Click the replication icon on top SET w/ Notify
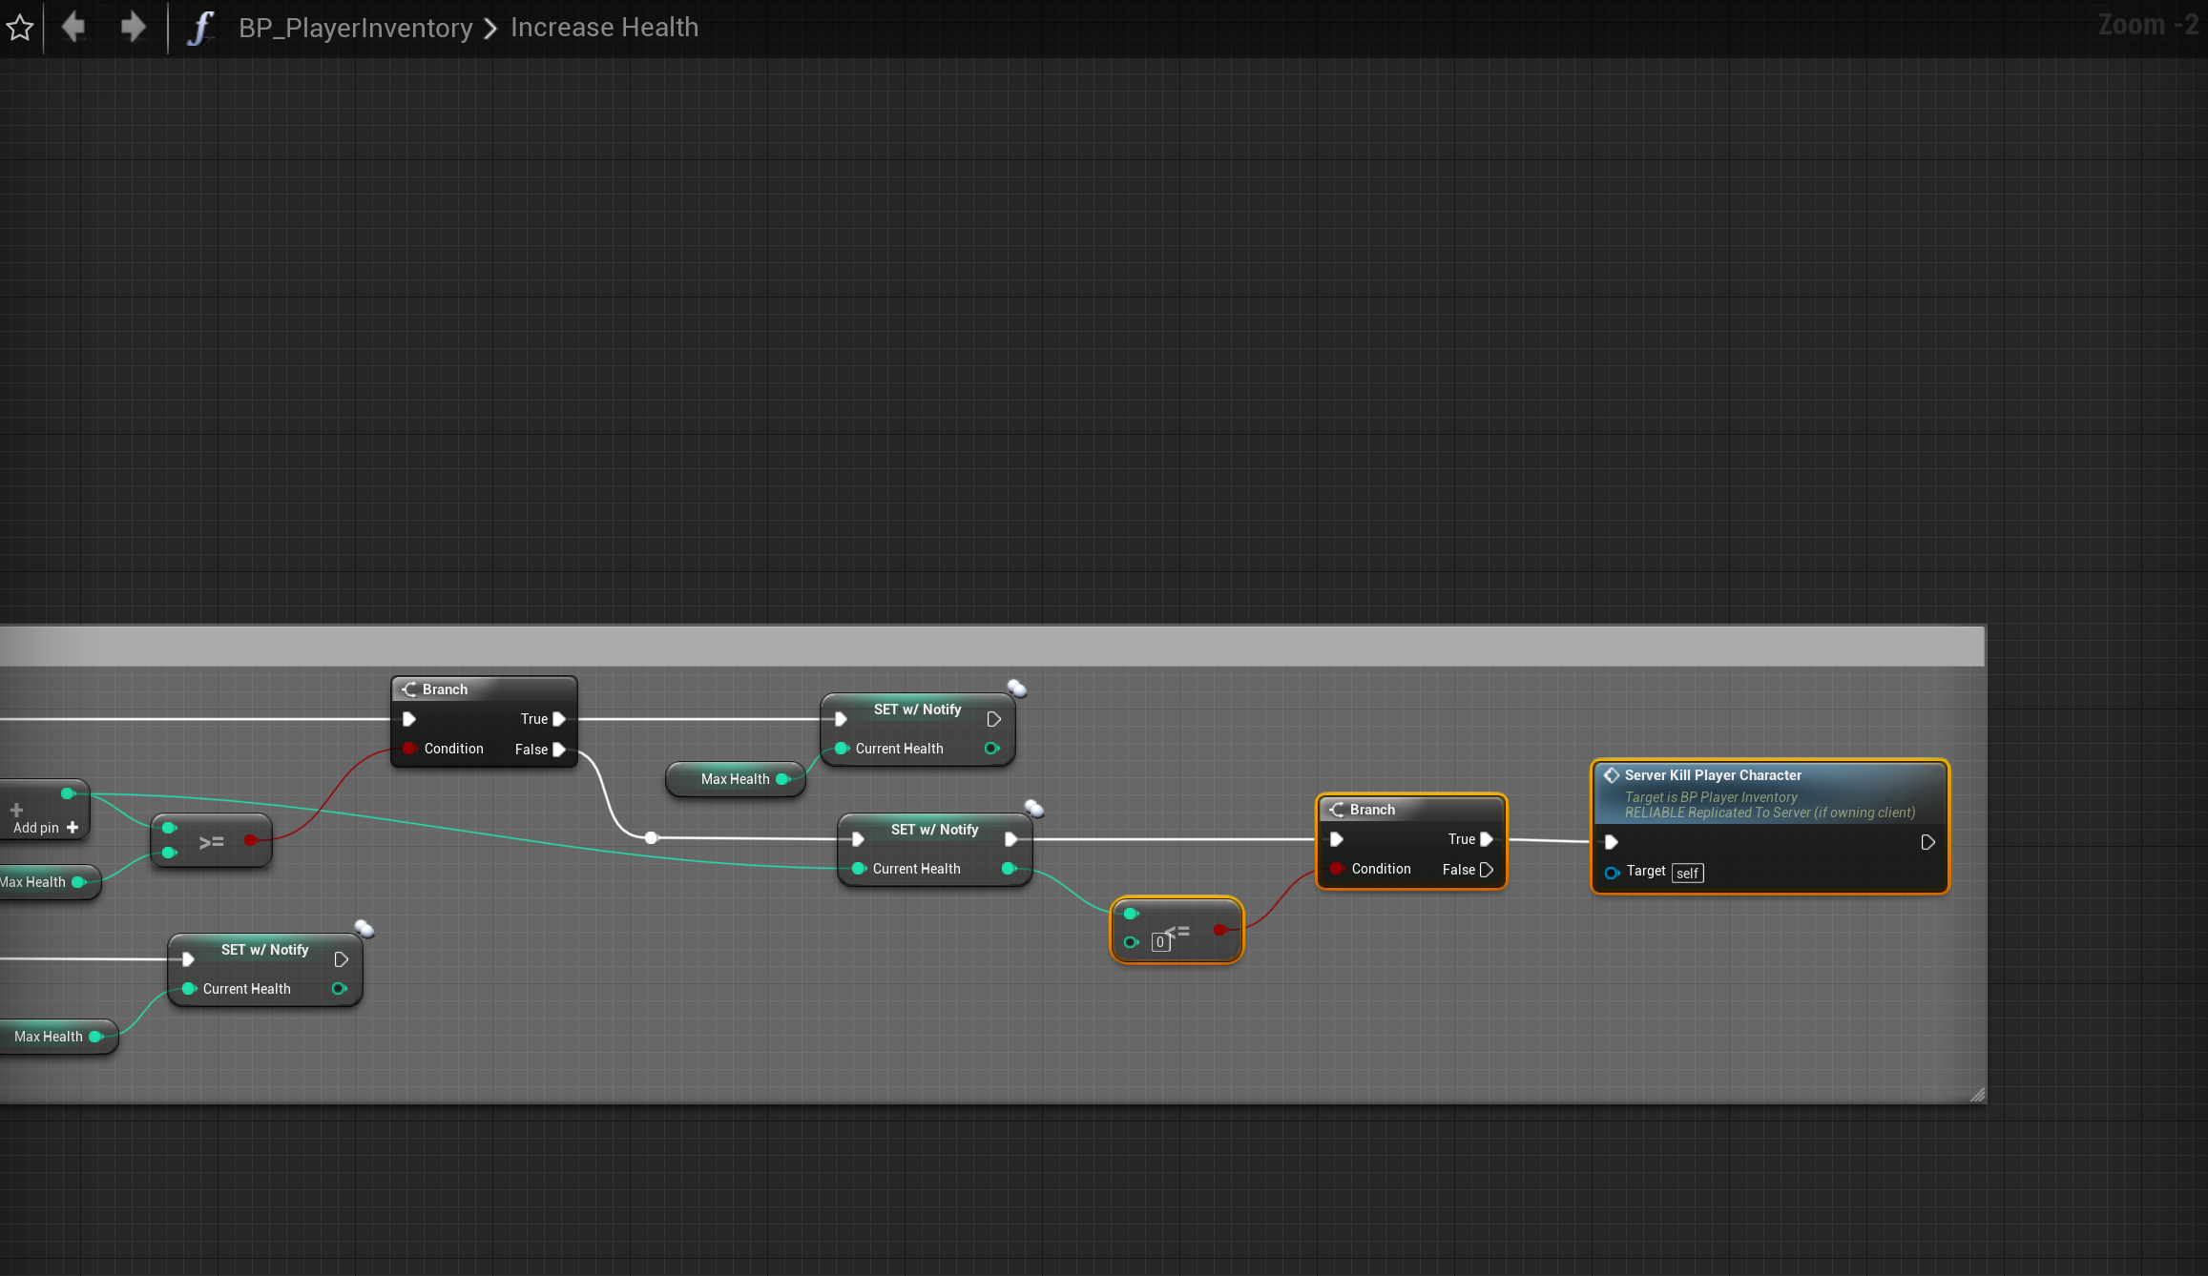 (x=1017, y=689)
